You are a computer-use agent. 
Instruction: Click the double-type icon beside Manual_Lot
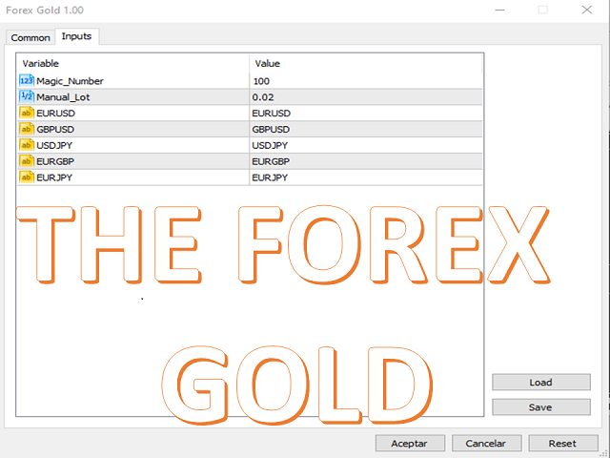tap(27, 96)
